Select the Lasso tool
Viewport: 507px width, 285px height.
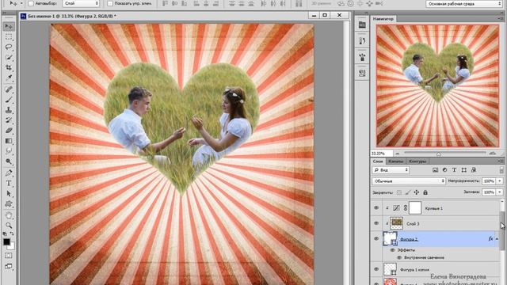tap(9, 47)
